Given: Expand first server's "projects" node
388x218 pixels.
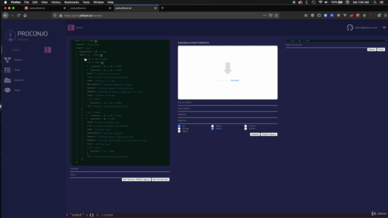Looking at the screenshot, I should point(87,102).
